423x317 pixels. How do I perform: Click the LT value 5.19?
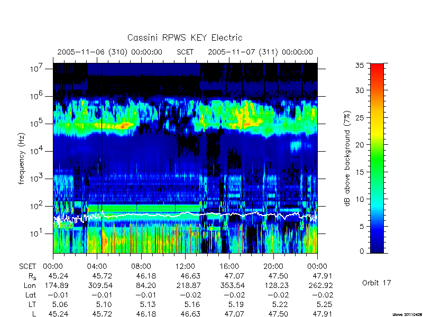(236, 305)
